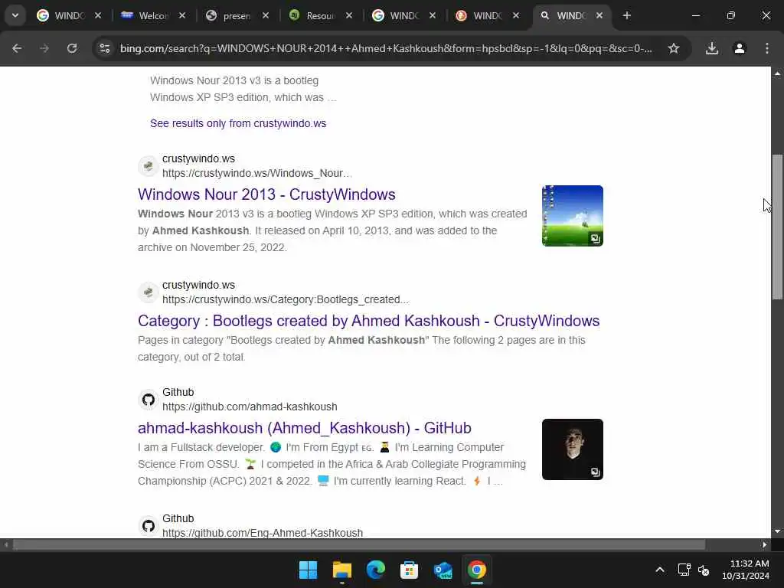This screenshot has width=784, height=588.
Task: Click the forward navigation arrow
Action: point(44,48)
